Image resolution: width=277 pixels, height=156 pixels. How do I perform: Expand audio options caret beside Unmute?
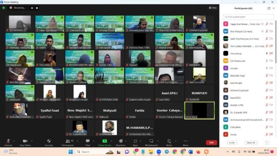(14, 141)
